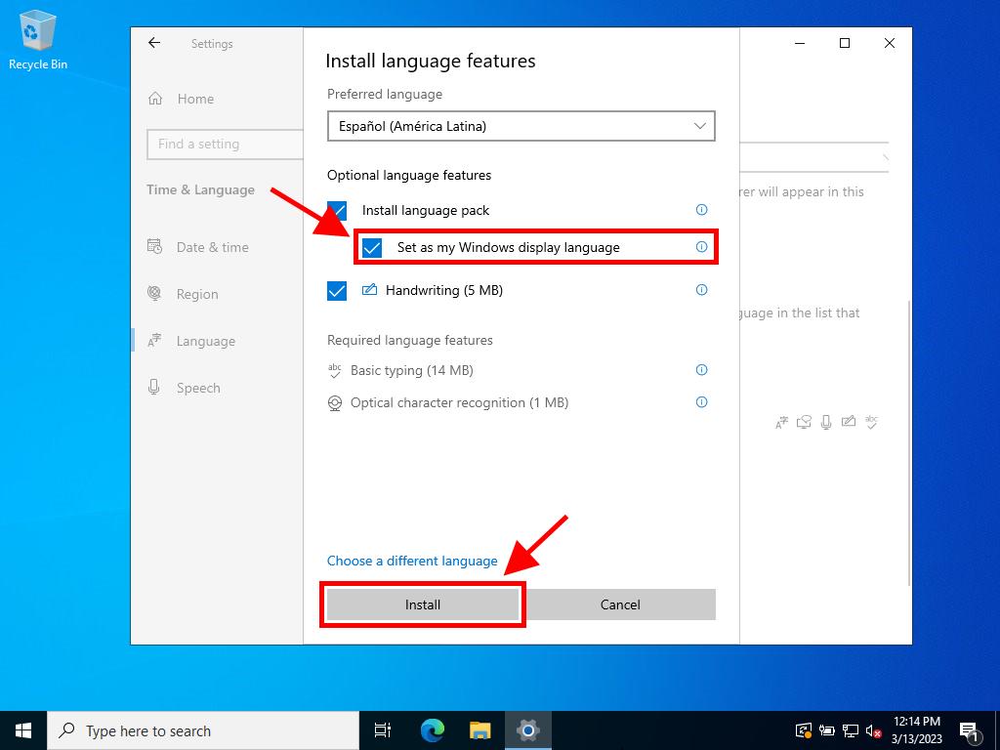Expand the Preferred language dropdown
This screenshot has width=1000, height=750.
[x=521, y=126]
